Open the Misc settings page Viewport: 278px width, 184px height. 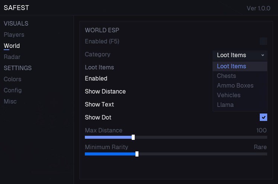point(10,101)
